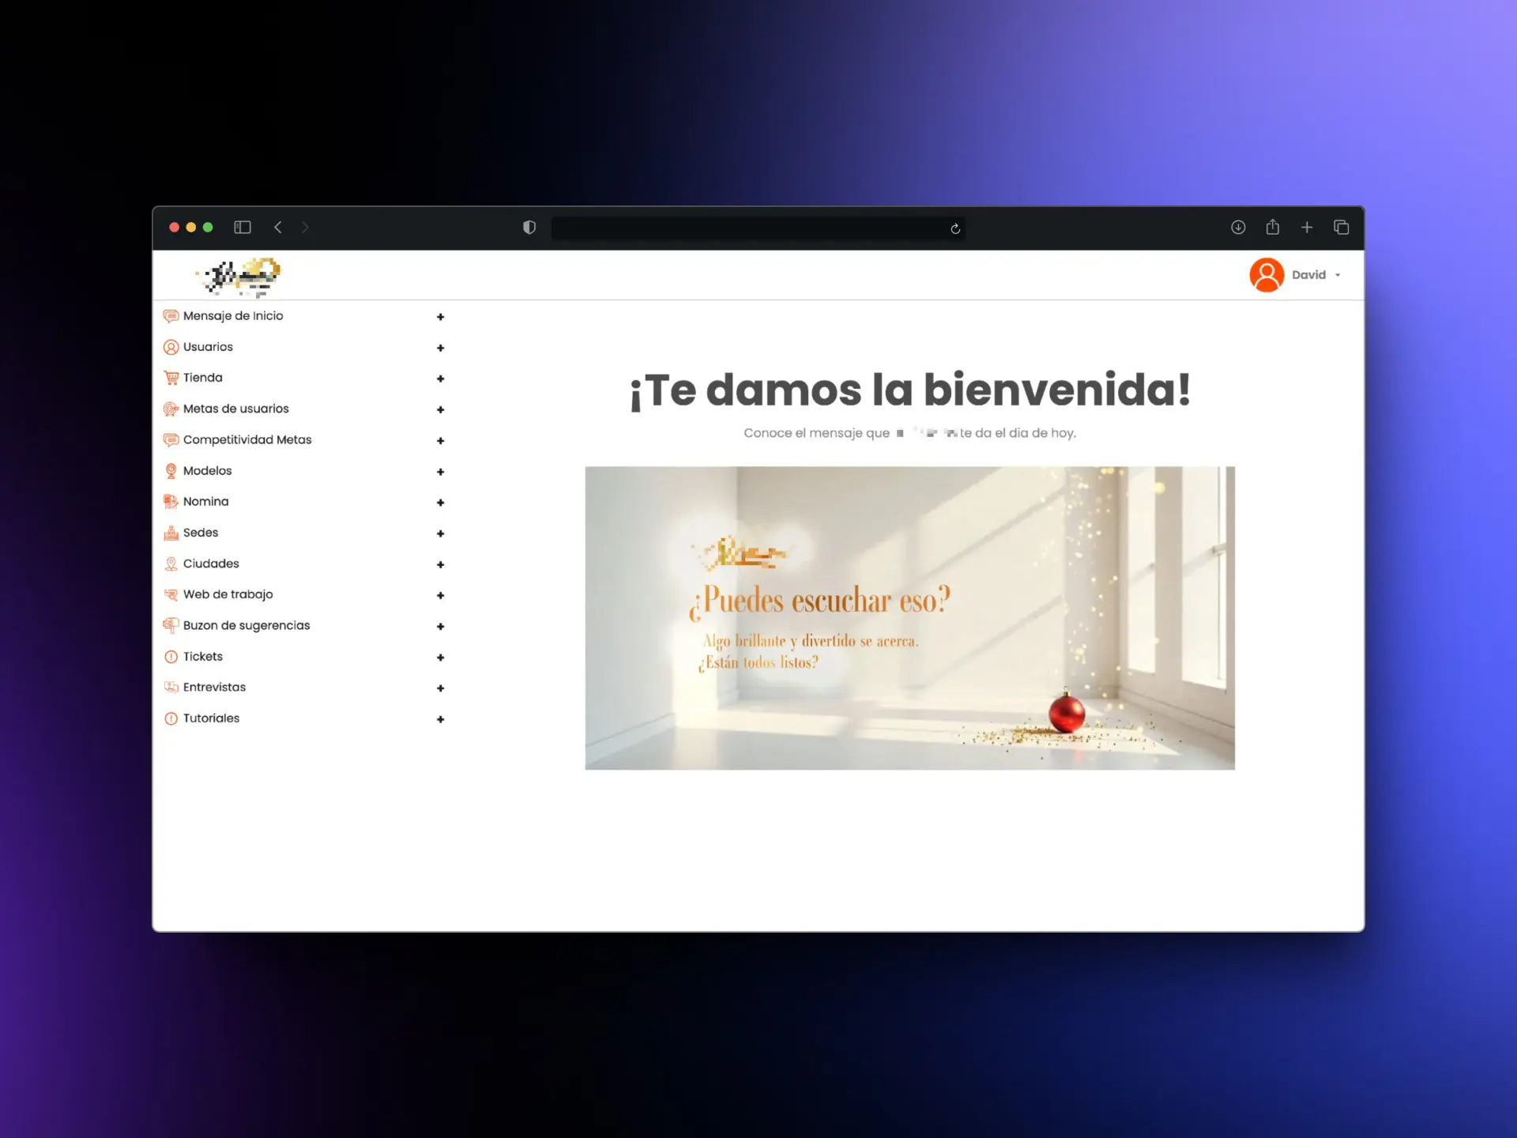
Task: Click the Nomina sidebar icon
Action: click(x=171, y=502)
